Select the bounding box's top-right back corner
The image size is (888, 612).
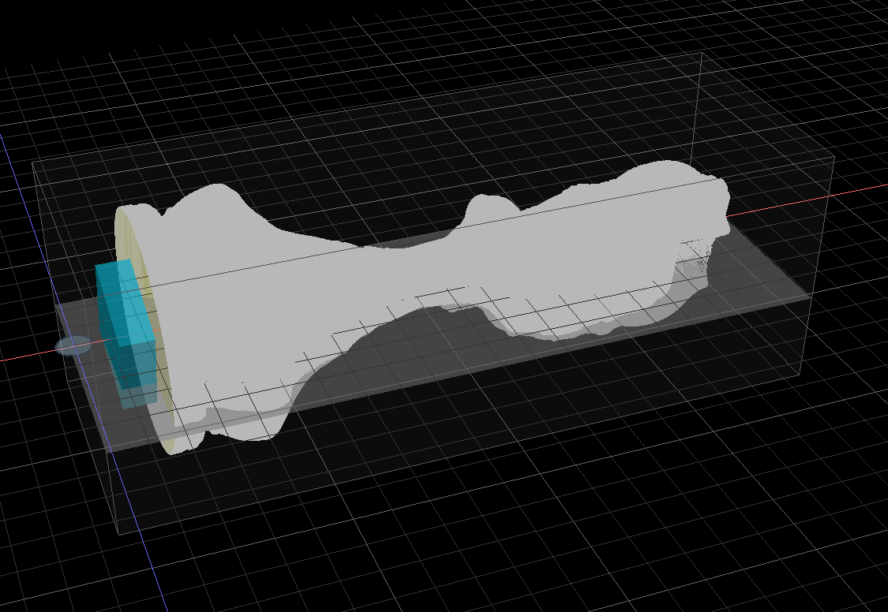point(702,54)
